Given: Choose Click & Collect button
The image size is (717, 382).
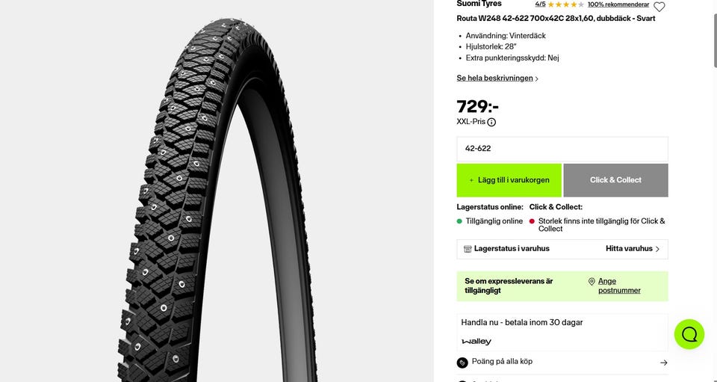Looking at the screenshot, I should (x=615, y=180).
